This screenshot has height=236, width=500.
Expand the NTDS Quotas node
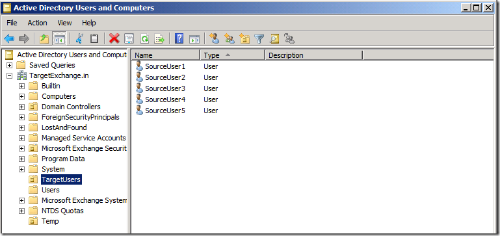click(21, 211)
